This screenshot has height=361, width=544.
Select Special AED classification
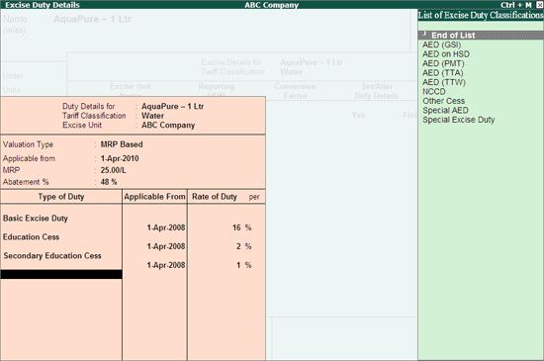(x=445, y=110)
